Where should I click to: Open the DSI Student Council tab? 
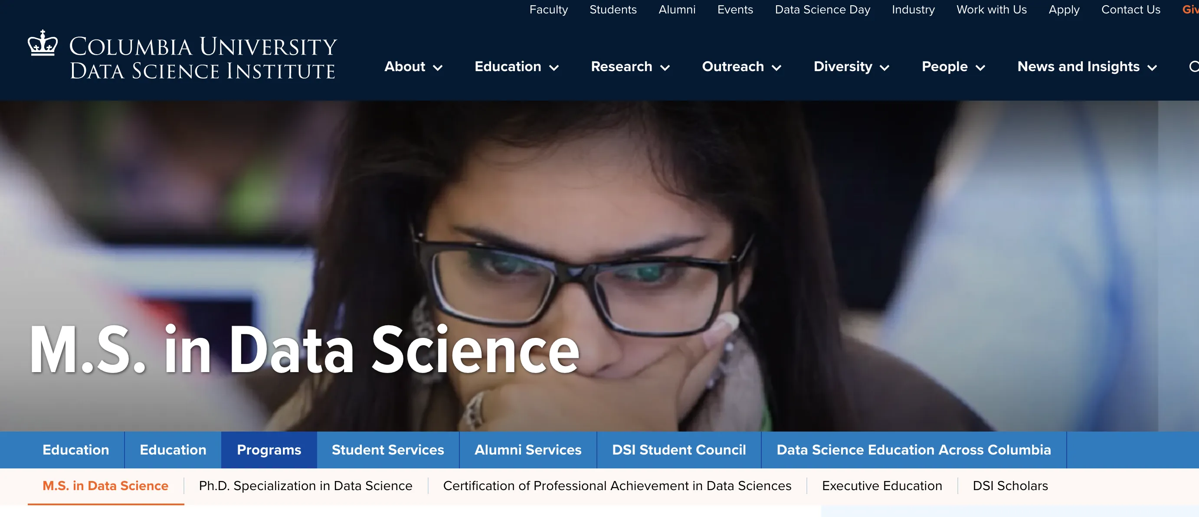(x=678, y=449)
